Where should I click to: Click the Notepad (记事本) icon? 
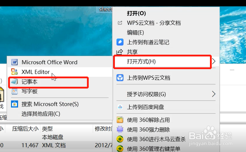click(14, 82)
